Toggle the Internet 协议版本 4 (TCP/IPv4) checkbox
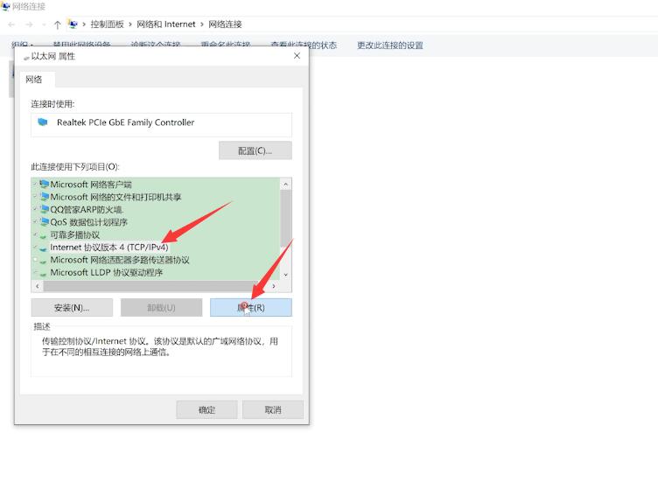The width and height of the screenshot is (658, 482). click(x=35, y=247)
